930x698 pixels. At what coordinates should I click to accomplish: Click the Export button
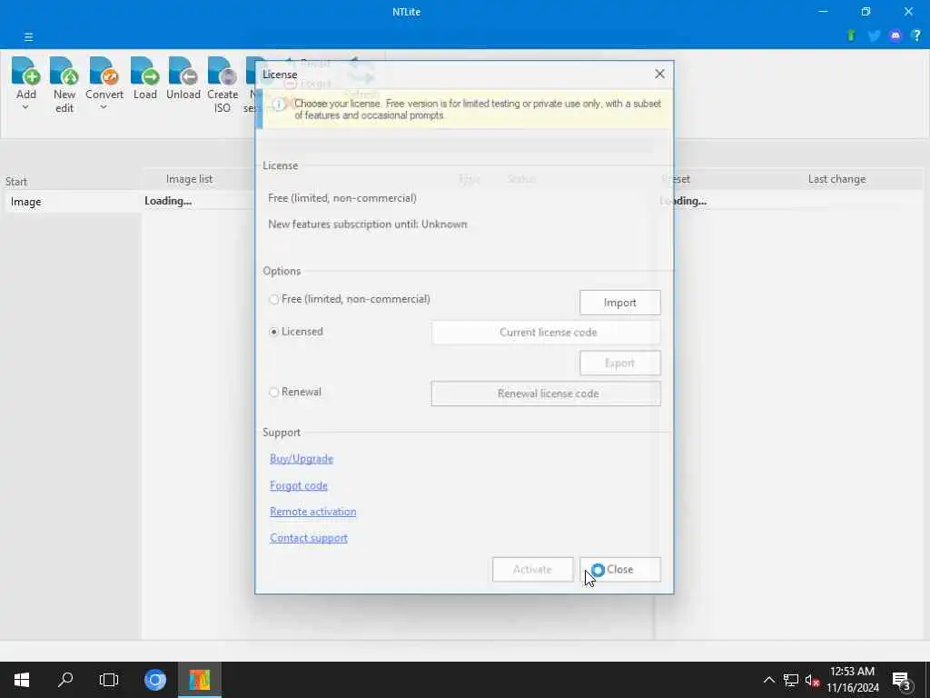click(x=619, y=364)
